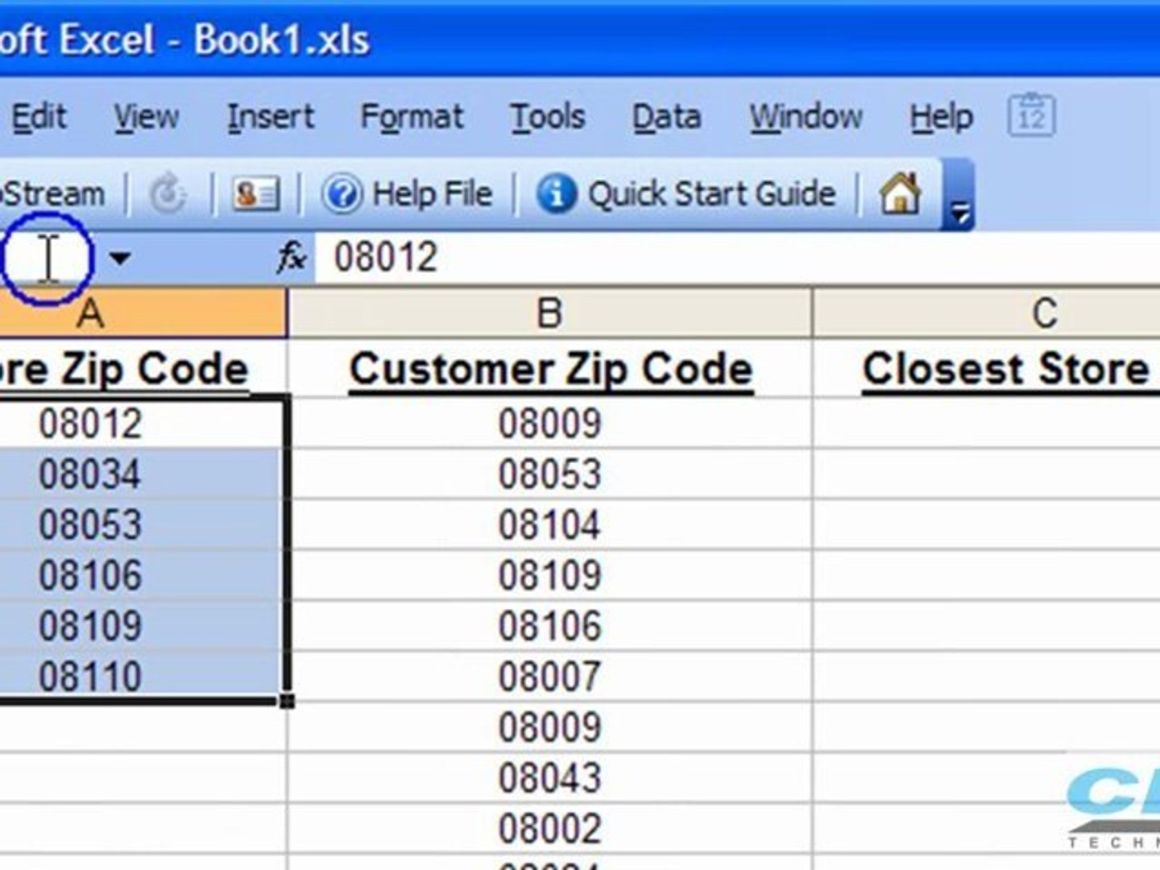Open the Data menu
Image resolution: width=1160 pixels, height=870 pixels.
[x=666, y=118]
